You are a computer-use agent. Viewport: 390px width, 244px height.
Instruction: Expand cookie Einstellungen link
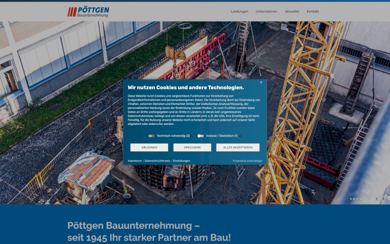click(x=181, y=161)
